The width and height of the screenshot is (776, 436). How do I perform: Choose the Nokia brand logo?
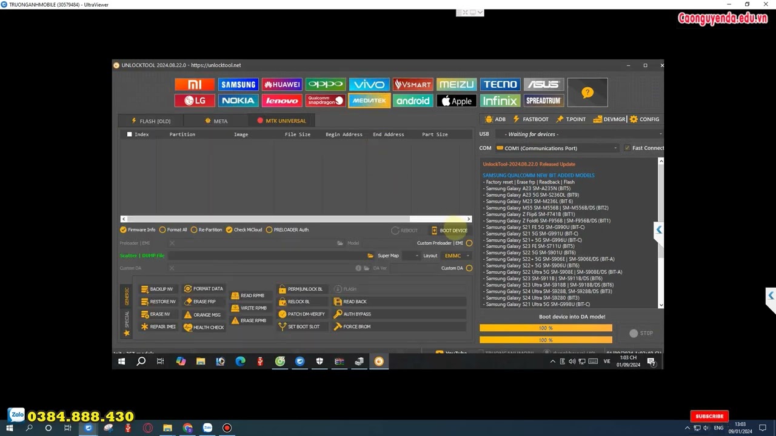pyautogui.click(x=238, y=101)
